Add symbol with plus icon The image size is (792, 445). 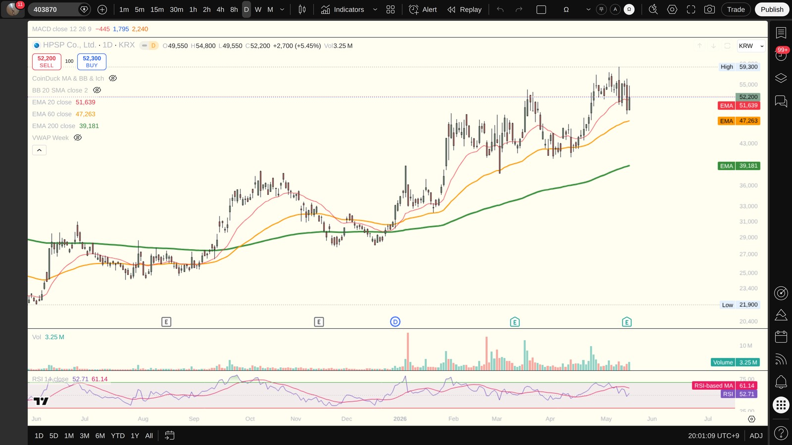[x=102, y=9]
